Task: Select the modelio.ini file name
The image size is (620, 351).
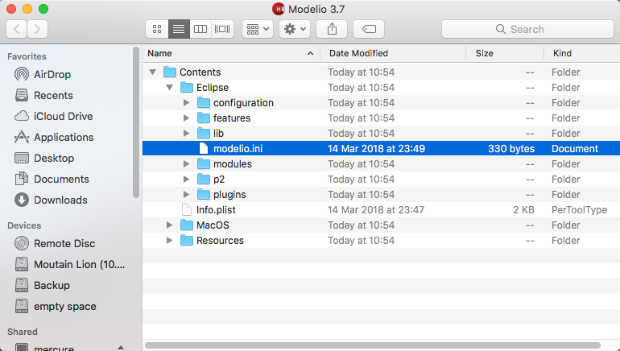Action: [238, 149]
